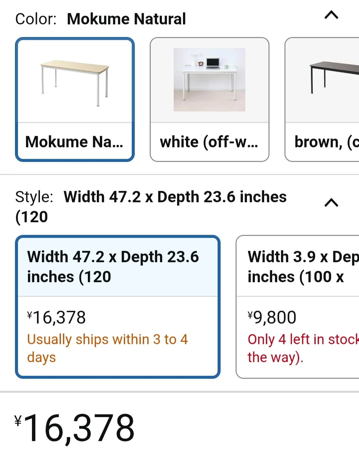Select the ¥9,800 priced style
The image size is (359, 454).
(x=272, y=317)
